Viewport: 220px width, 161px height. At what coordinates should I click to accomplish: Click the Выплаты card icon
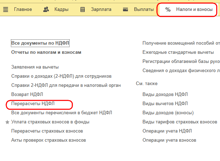(x=125, y=9)
